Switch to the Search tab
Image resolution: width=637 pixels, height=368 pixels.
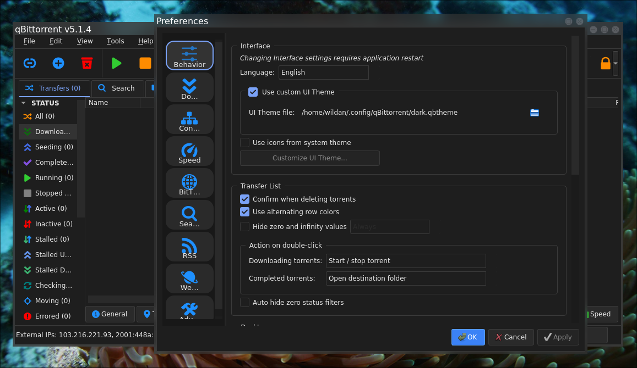(x=117, y=88)
